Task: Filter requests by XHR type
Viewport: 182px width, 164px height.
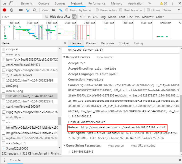Action: point(82,17)
